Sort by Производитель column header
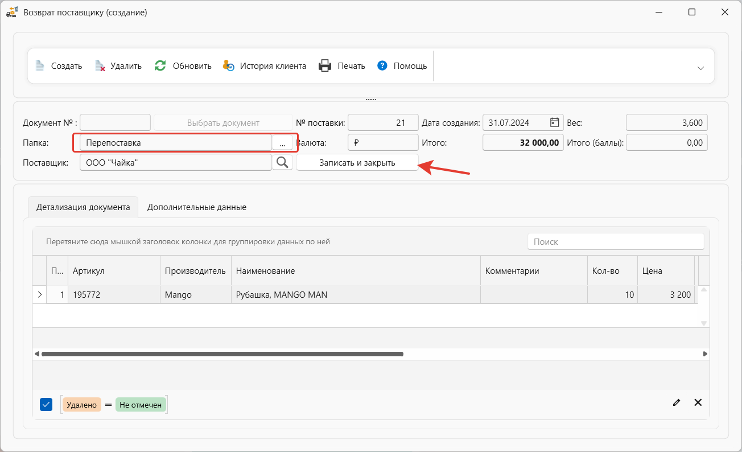This screenshot has width=742, height=452. 196,270
